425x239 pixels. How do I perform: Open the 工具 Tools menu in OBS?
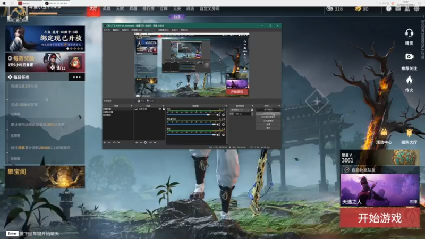point(174,30)
